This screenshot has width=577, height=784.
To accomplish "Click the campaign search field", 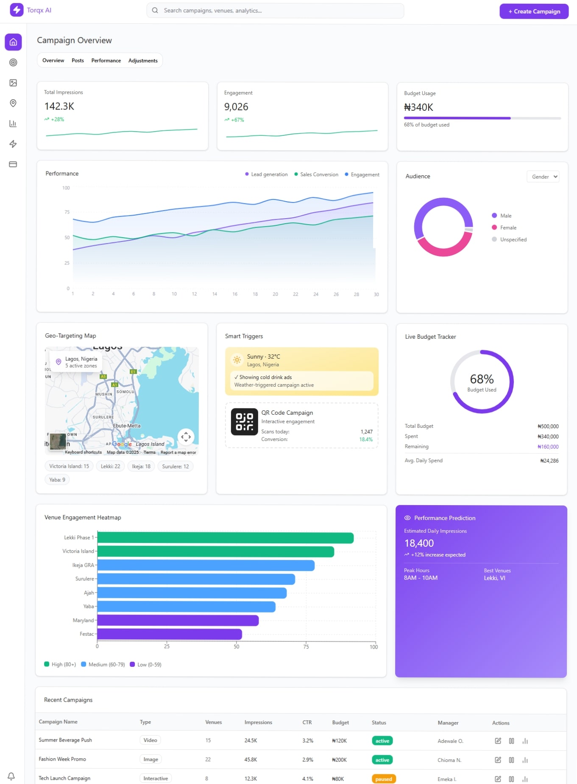I will tap(276, 11).
